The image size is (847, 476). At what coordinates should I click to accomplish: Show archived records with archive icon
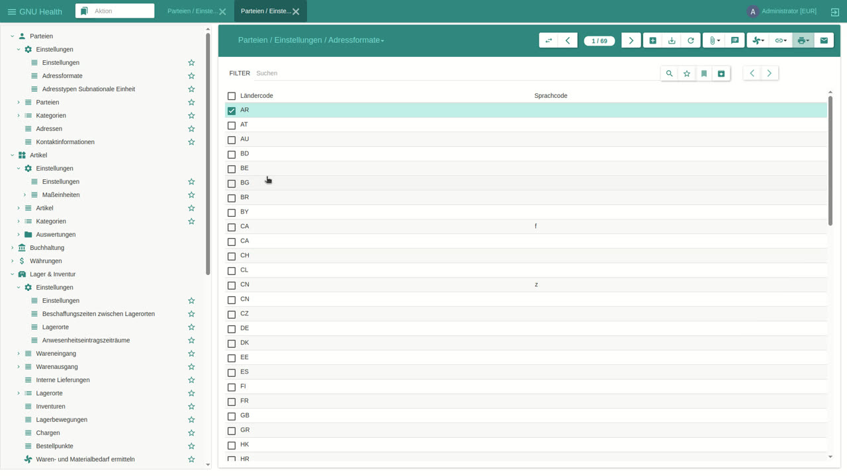point(721,73)
